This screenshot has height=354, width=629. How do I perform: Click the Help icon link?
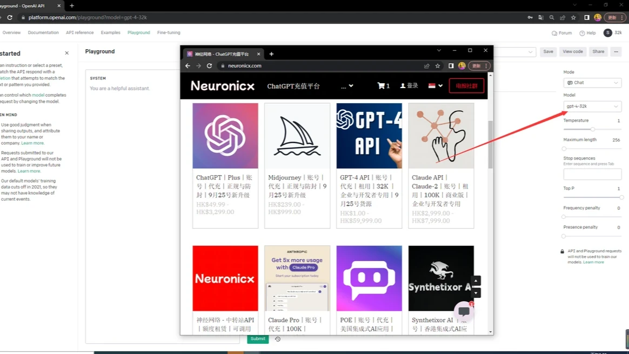588,33
